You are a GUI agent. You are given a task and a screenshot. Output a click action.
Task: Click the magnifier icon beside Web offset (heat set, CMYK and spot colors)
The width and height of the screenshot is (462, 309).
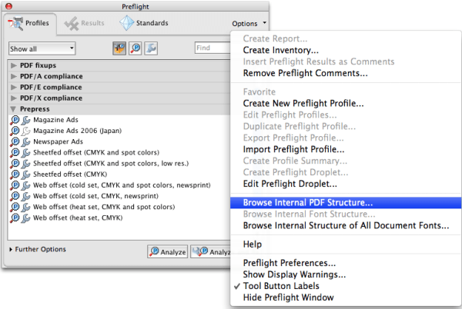[x=15, y=207]
